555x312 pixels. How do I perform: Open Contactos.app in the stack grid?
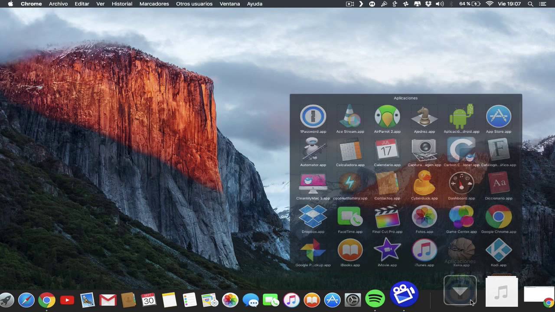387,183
